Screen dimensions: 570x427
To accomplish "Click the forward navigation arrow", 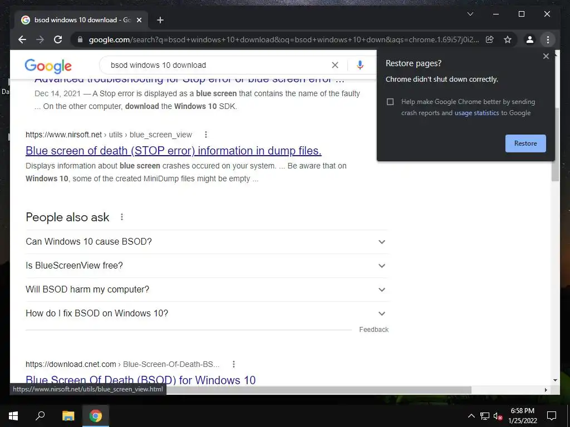I will point(40,39).
